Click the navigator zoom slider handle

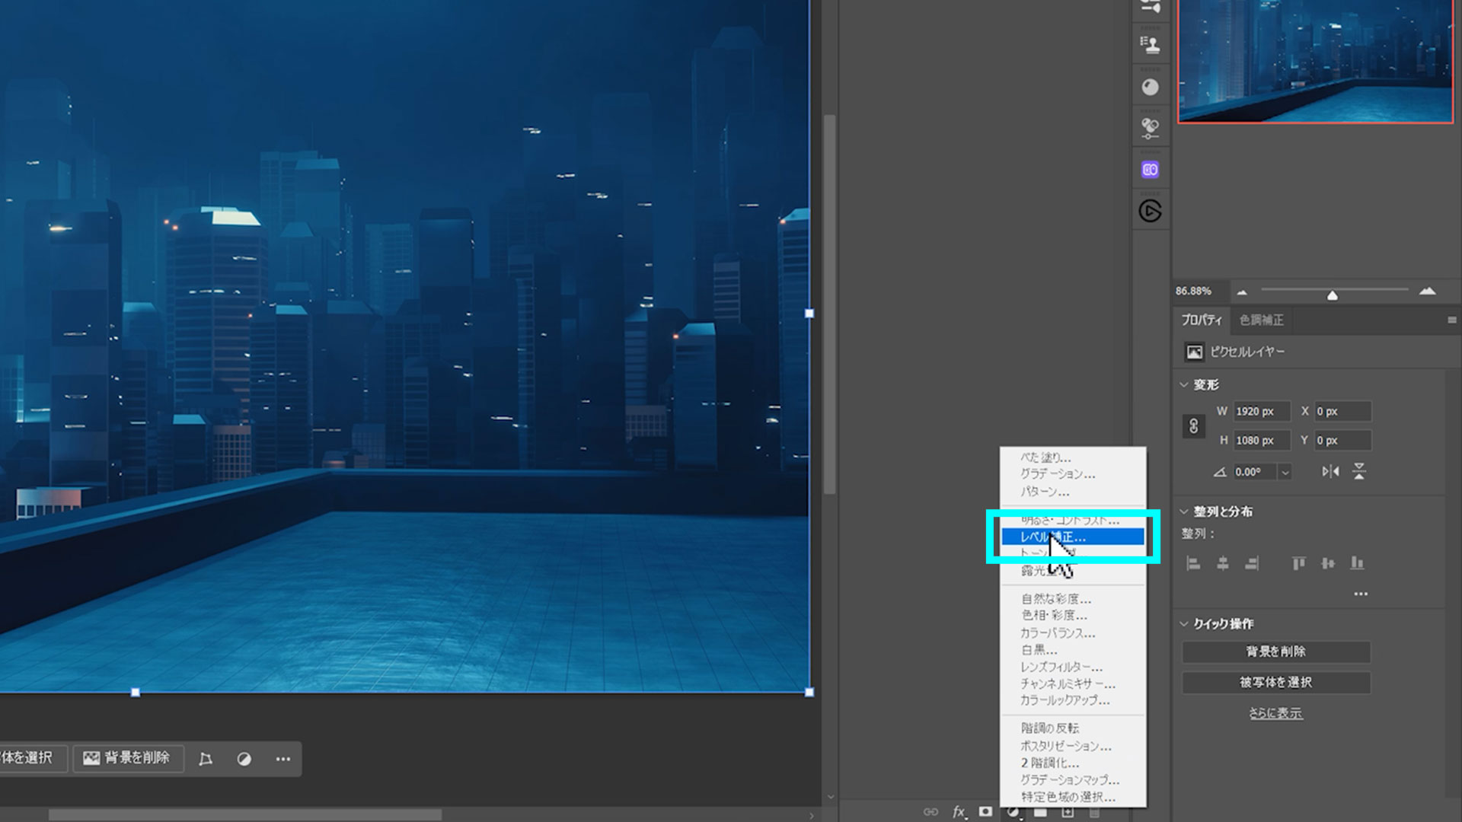[1332, 295]
